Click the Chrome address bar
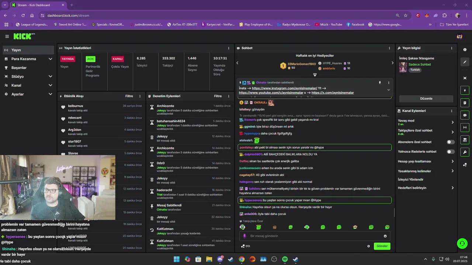Image resolution: width=472 pixels, height=265 pixels. click(218, 15)
